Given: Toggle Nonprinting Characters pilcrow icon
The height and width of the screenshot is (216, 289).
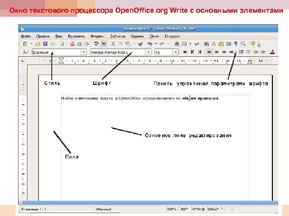Looking at the screenshot, I should [236, 44].
